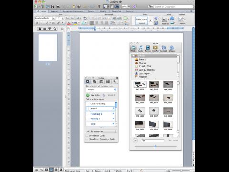Toggle the paragraph marks (¶) icon
Screen dimensions: 229x172
click(x=99, y=7)
